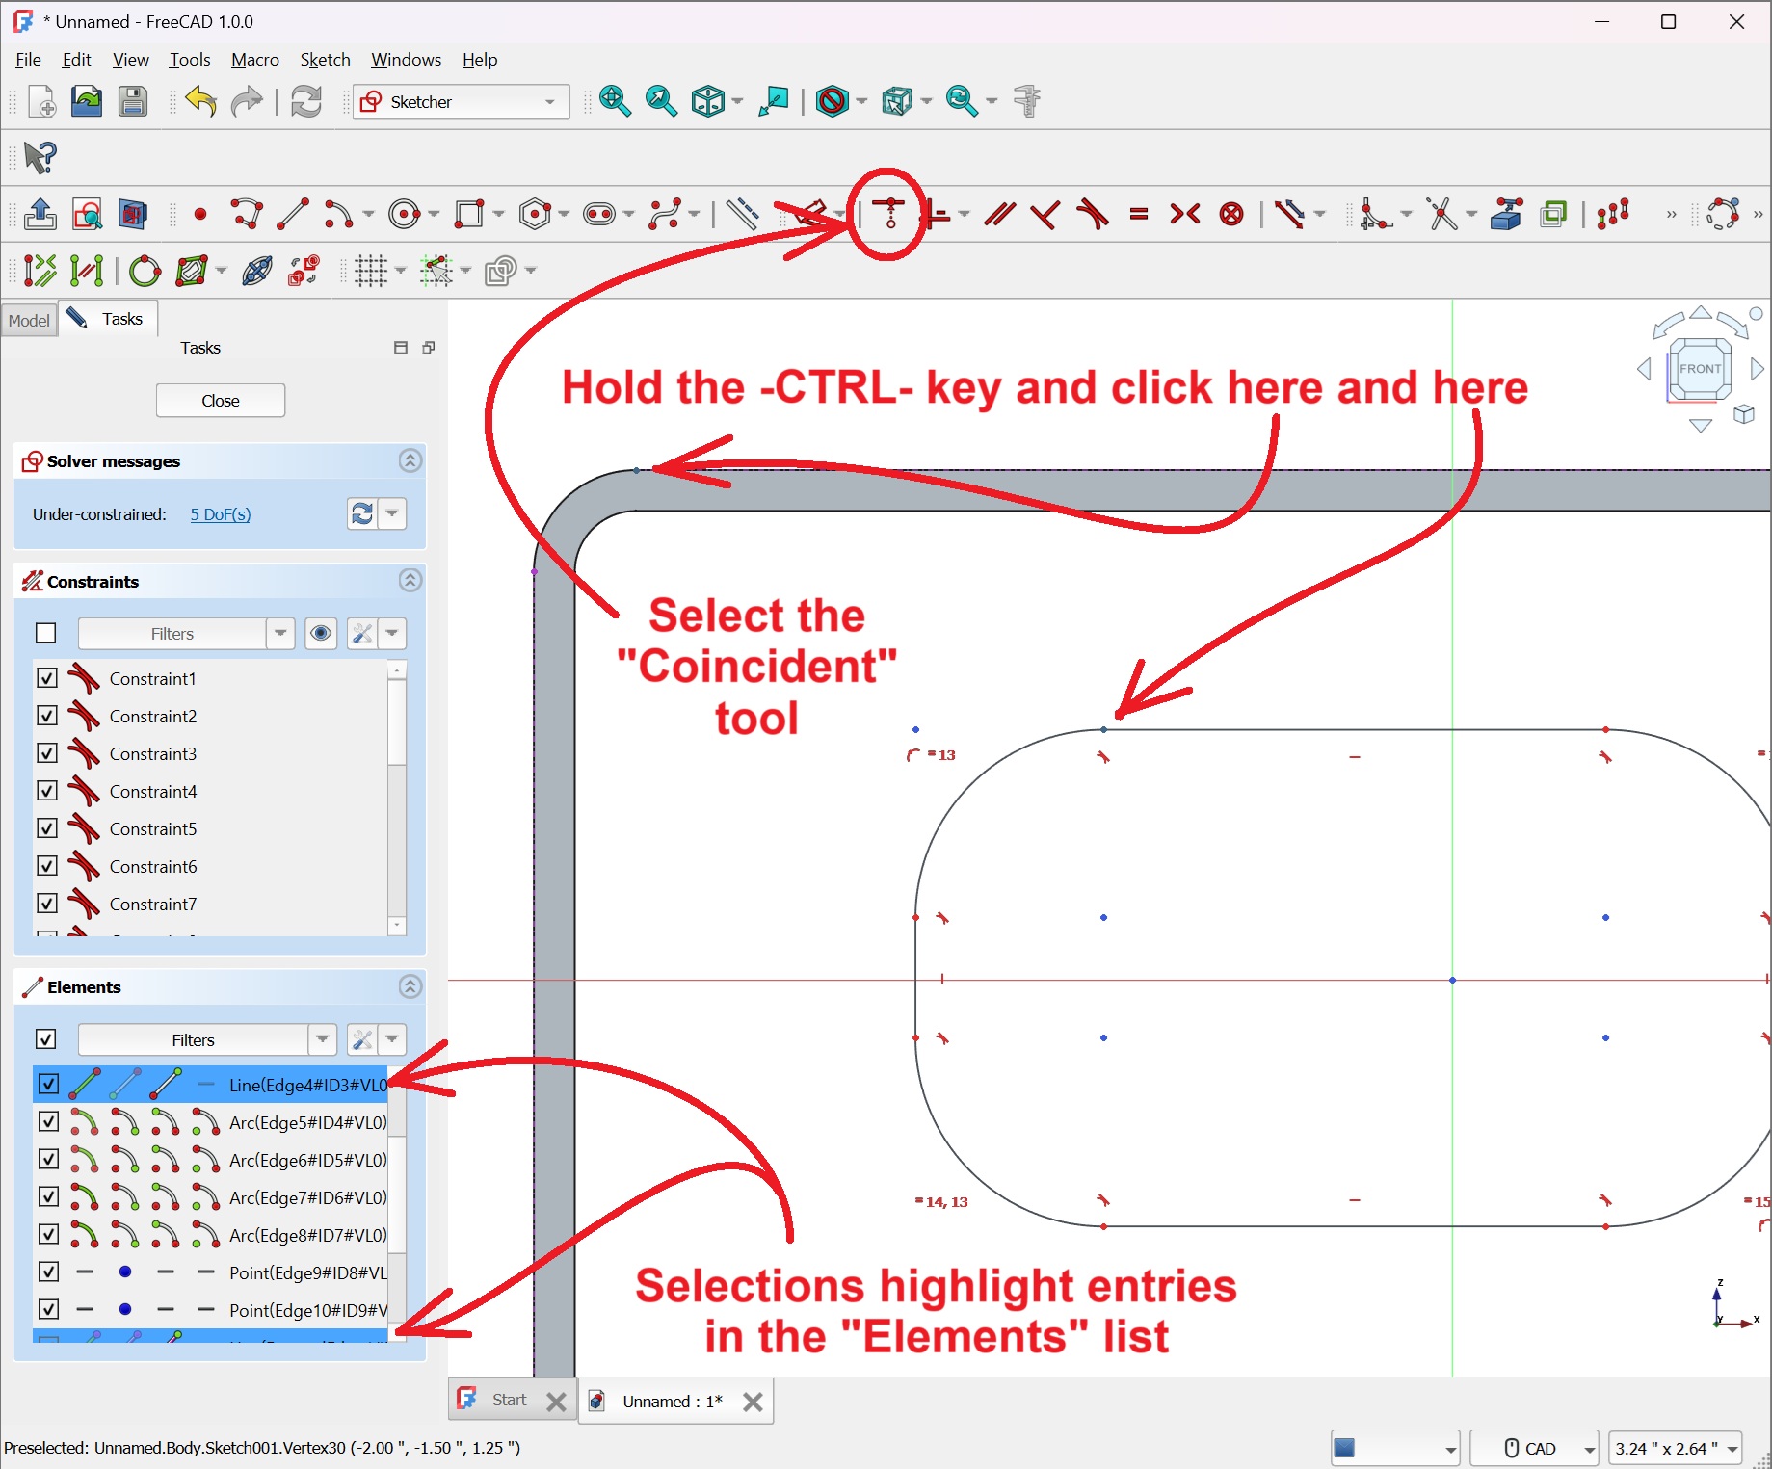
Task: Select the Coincident constraint tool
Action: point(889,213)
